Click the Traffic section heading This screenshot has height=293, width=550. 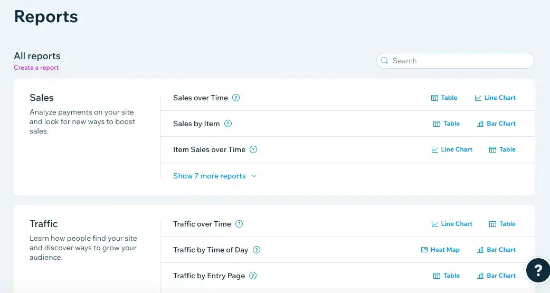click(x=43, y=223)
